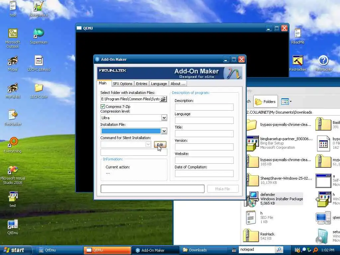Open Microsoft Visual Studio 2008 shortcut
Screen dimensions: 340x255
[13, 175]
